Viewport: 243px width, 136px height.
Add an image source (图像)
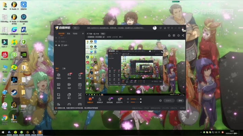[x=59, y=86]
